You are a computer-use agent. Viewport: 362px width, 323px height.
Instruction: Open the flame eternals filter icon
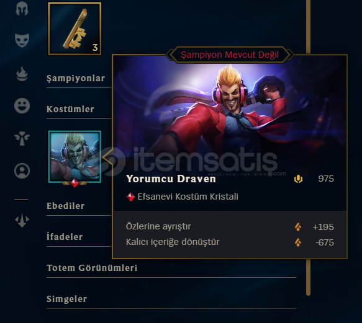tap(22, 74)
